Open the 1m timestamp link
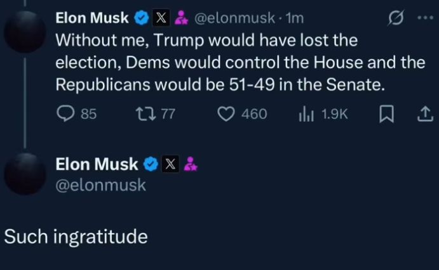This screenshot has height=270, width=439. pyautogui.click(x=294, y=19)
